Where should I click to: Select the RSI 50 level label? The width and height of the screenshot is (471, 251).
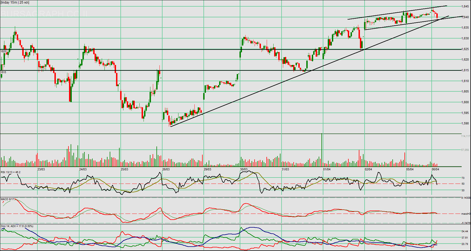(x=463, y=184)
